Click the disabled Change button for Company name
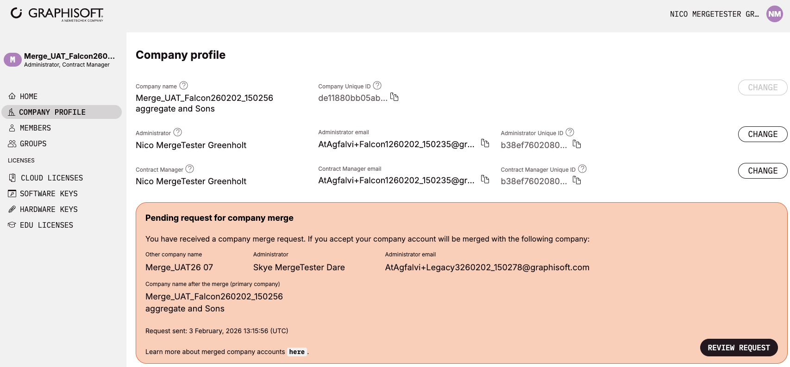This screenshot has width=790, height=367. (763, 87)
